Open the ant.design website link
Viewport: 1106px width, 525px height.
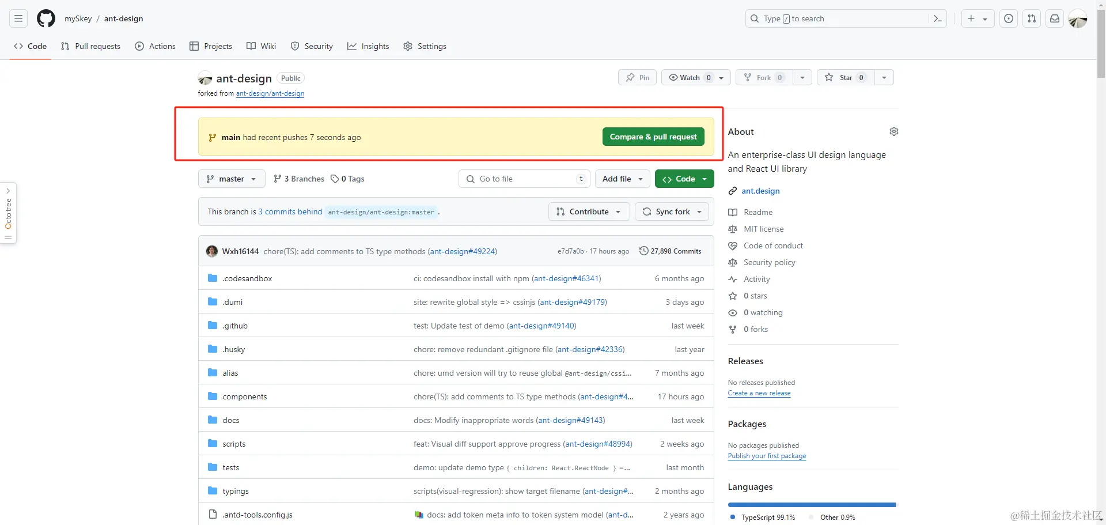point(760,191)
